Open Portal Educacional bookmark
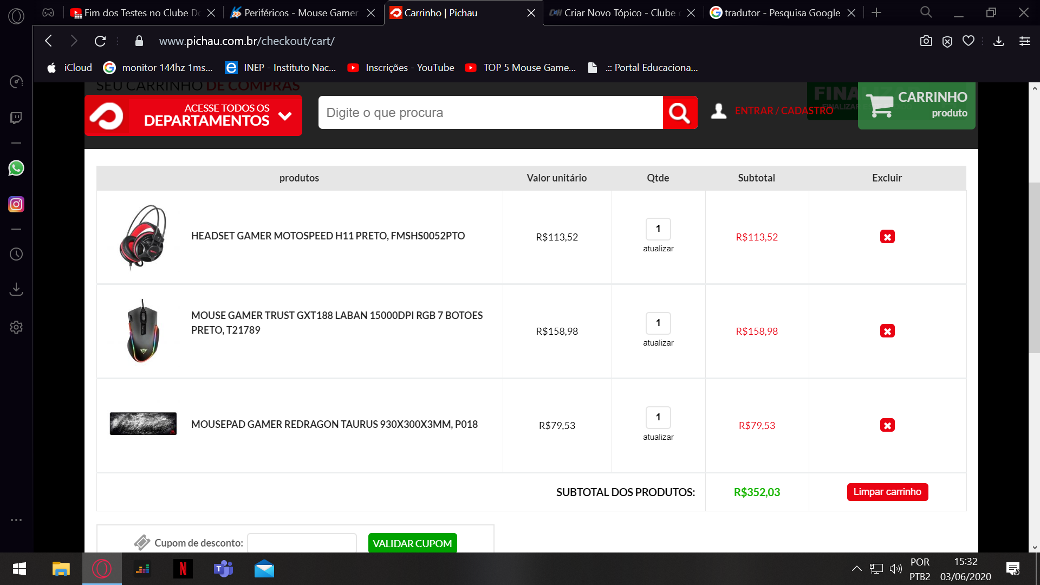 [x=643, y=68]
